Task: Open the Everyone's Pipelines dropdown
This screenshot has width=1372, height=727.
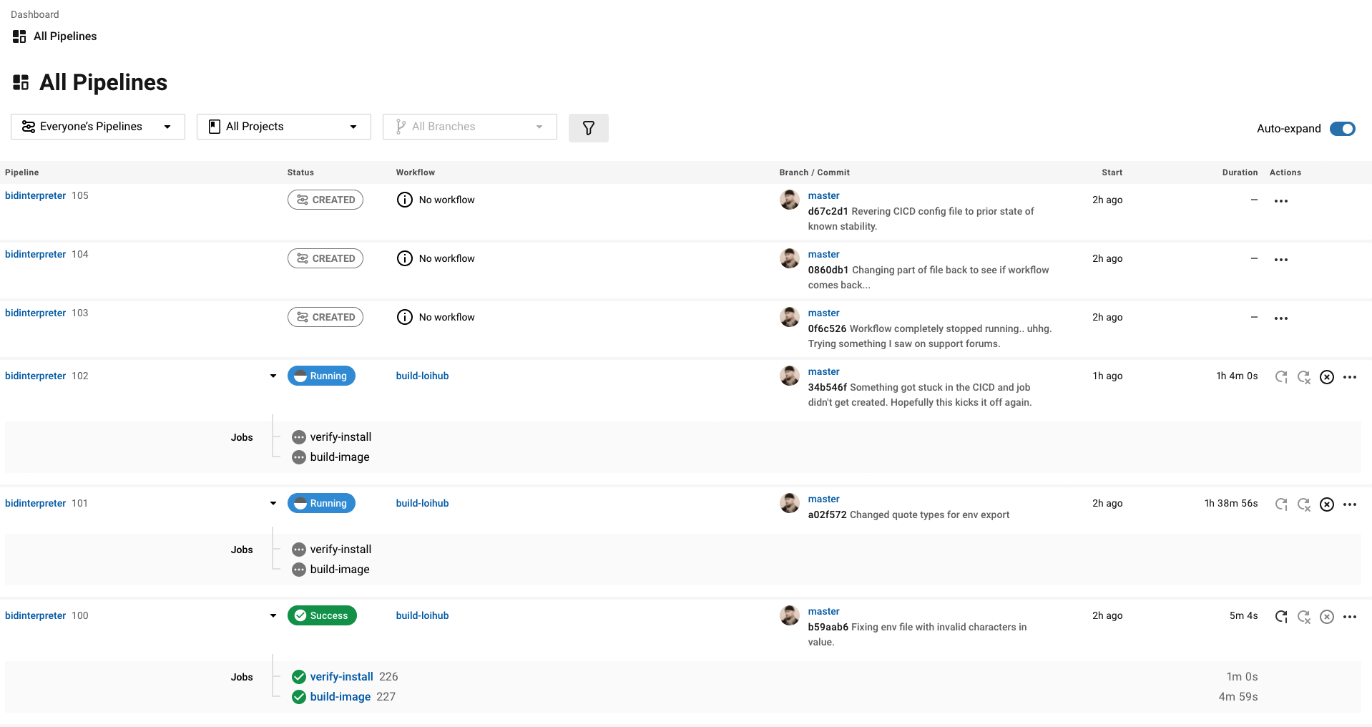Action: point(98,127)
